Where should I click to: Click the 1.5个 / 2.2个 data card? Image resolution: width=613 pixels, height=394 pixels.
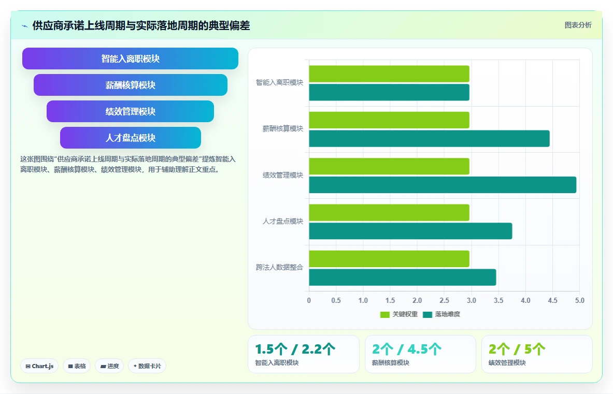point(303,354)
